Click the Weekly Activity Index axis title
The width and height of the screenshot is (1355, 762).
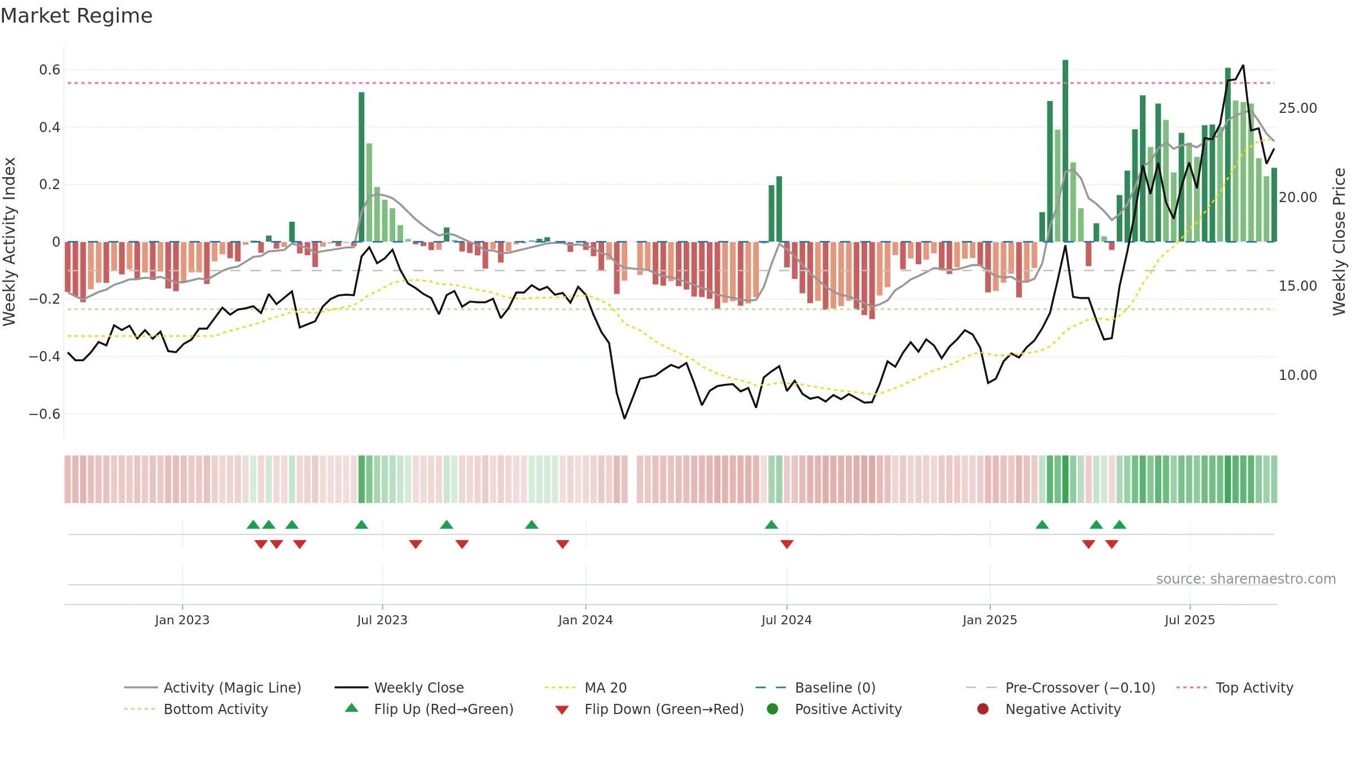tap(9, 242)
